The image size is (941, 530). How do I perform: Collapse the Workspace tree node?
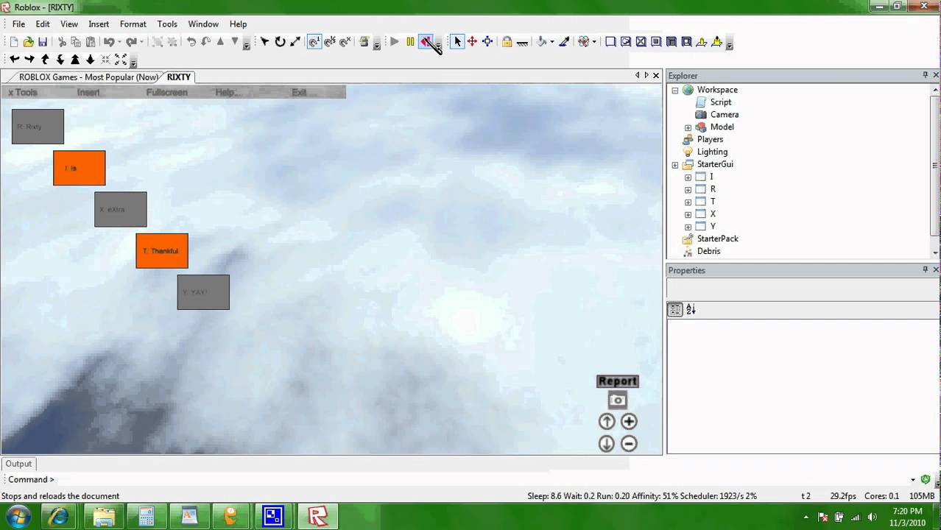pyautogui.click(x=674, y=91)
